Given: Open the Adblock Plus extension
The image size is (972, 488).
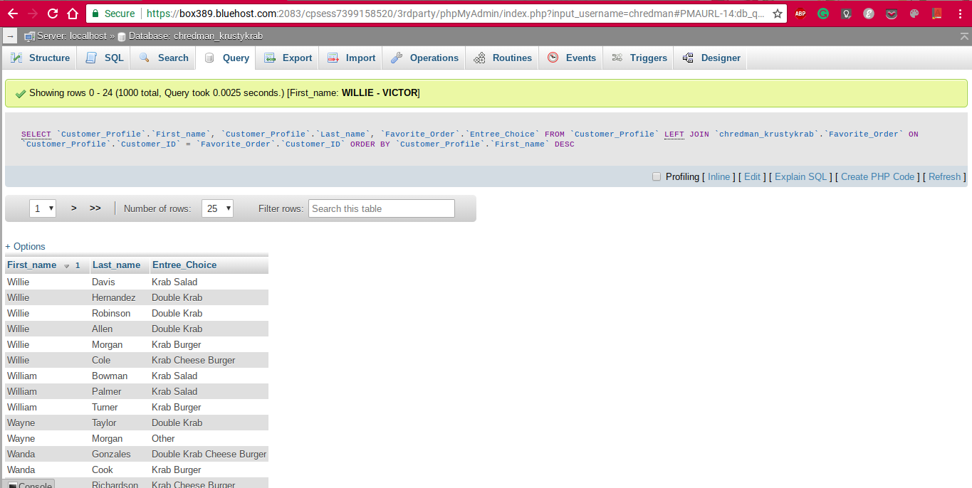Looking at the screenshot, I should pyautogui.click(x=800, y=14).
